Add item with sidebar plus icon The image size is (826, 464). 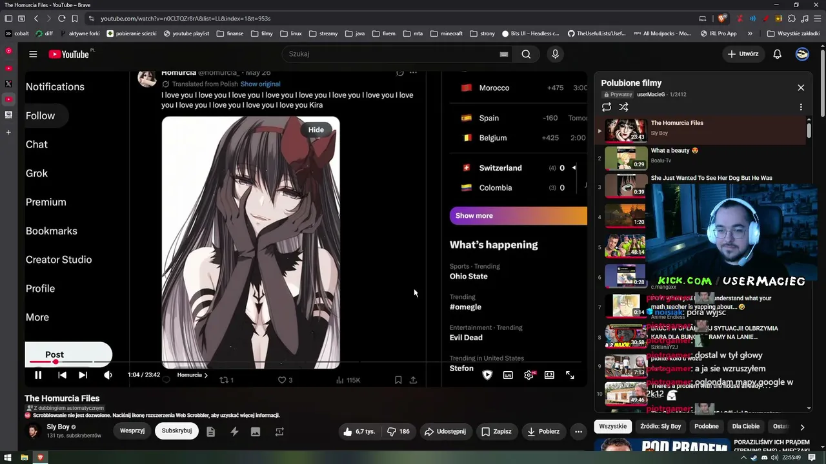point(8,132)
